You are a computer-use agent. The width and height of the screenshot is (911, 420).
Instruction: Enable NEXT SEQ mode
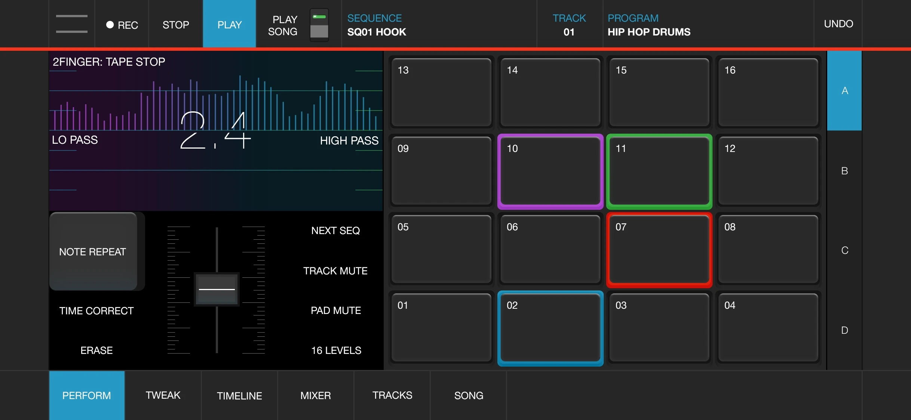[335, 231]
